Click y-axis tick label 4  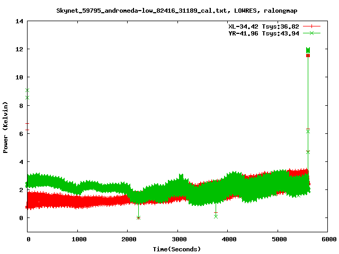point(21,162)
